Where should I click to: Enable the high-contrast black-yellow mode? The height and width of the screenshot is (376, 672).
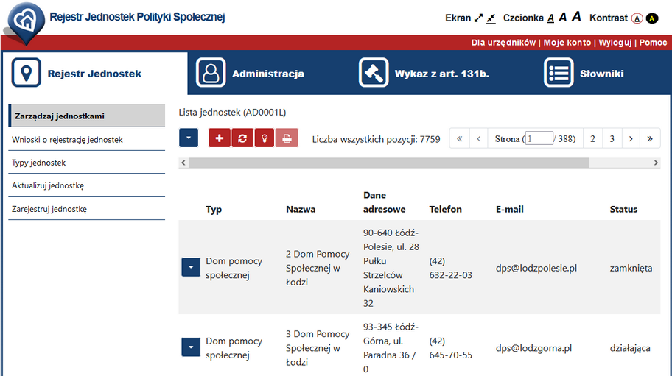click(652, 18)
